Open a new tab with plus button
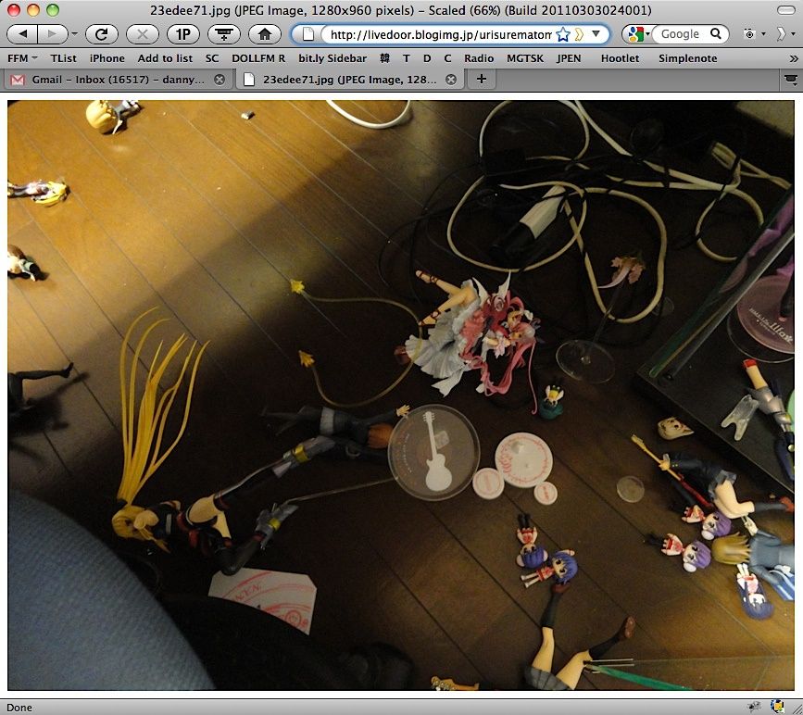Screen dimensions: 803x715 [481, 80]
